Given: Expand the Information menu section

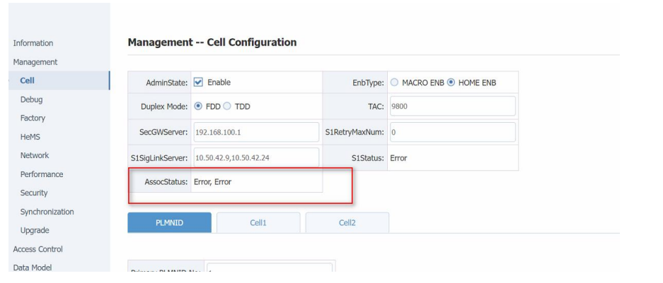Looking at the screenshot, I should (x=33, y=43).
